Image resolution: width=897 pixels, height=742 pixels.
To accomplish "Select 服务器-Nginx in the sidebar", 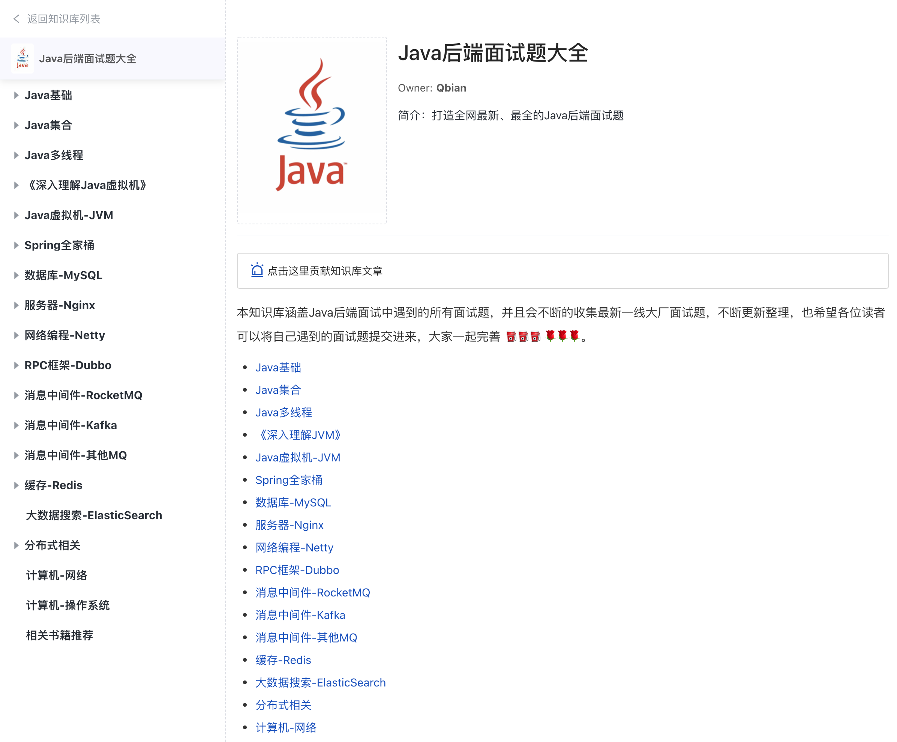I will (60, 305).
